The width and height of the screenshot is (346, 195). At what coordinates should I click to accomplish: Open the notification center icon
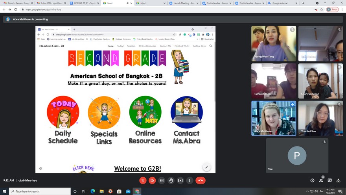(340, 191)
